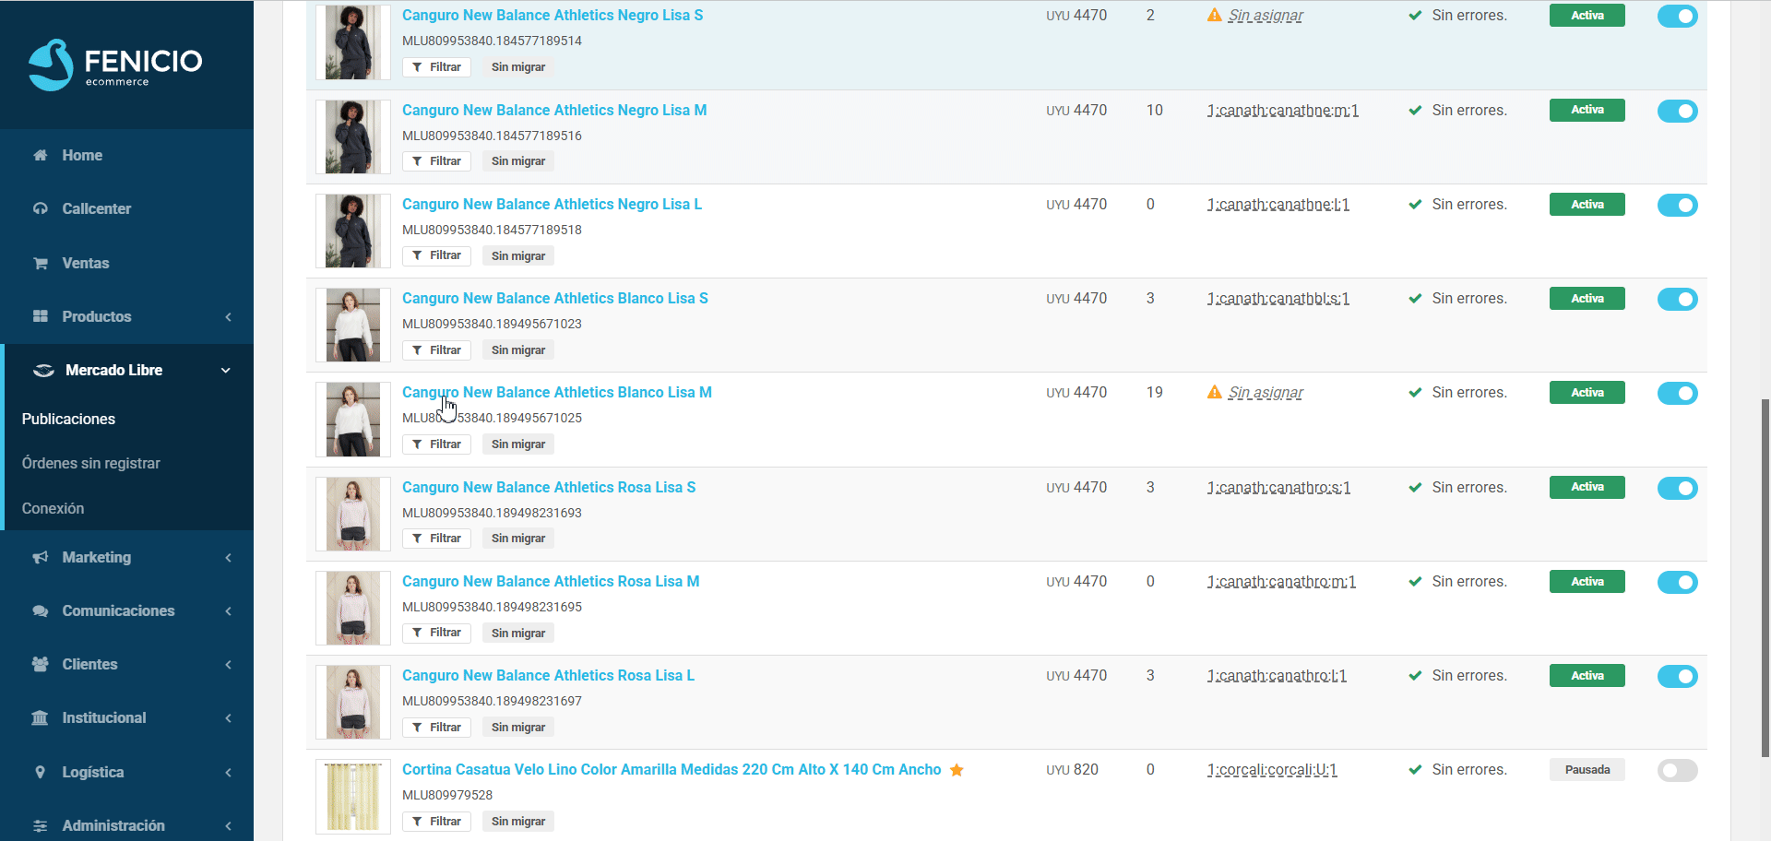The image size is (1771, 841).
Task: Click the Home house icon in sidebar
Action: 41,155
